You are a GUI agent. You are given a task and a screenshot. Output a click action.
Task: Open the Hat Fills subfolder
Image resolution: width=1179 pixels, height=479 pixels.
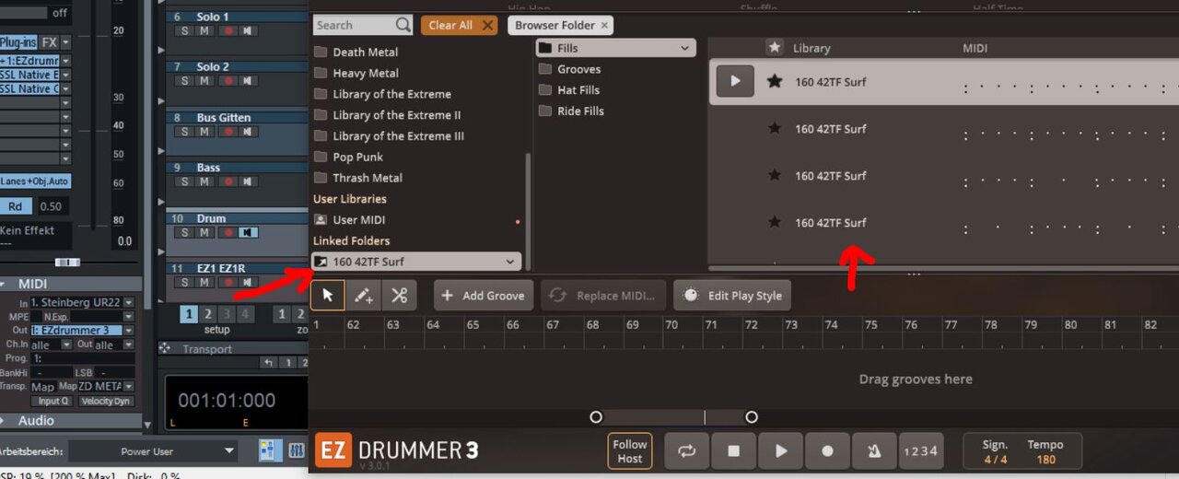point(578,90)
